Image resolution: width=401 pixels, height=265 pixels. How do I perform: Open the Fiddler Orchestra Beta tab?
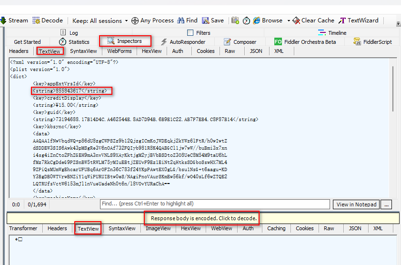tap(305, 42)
